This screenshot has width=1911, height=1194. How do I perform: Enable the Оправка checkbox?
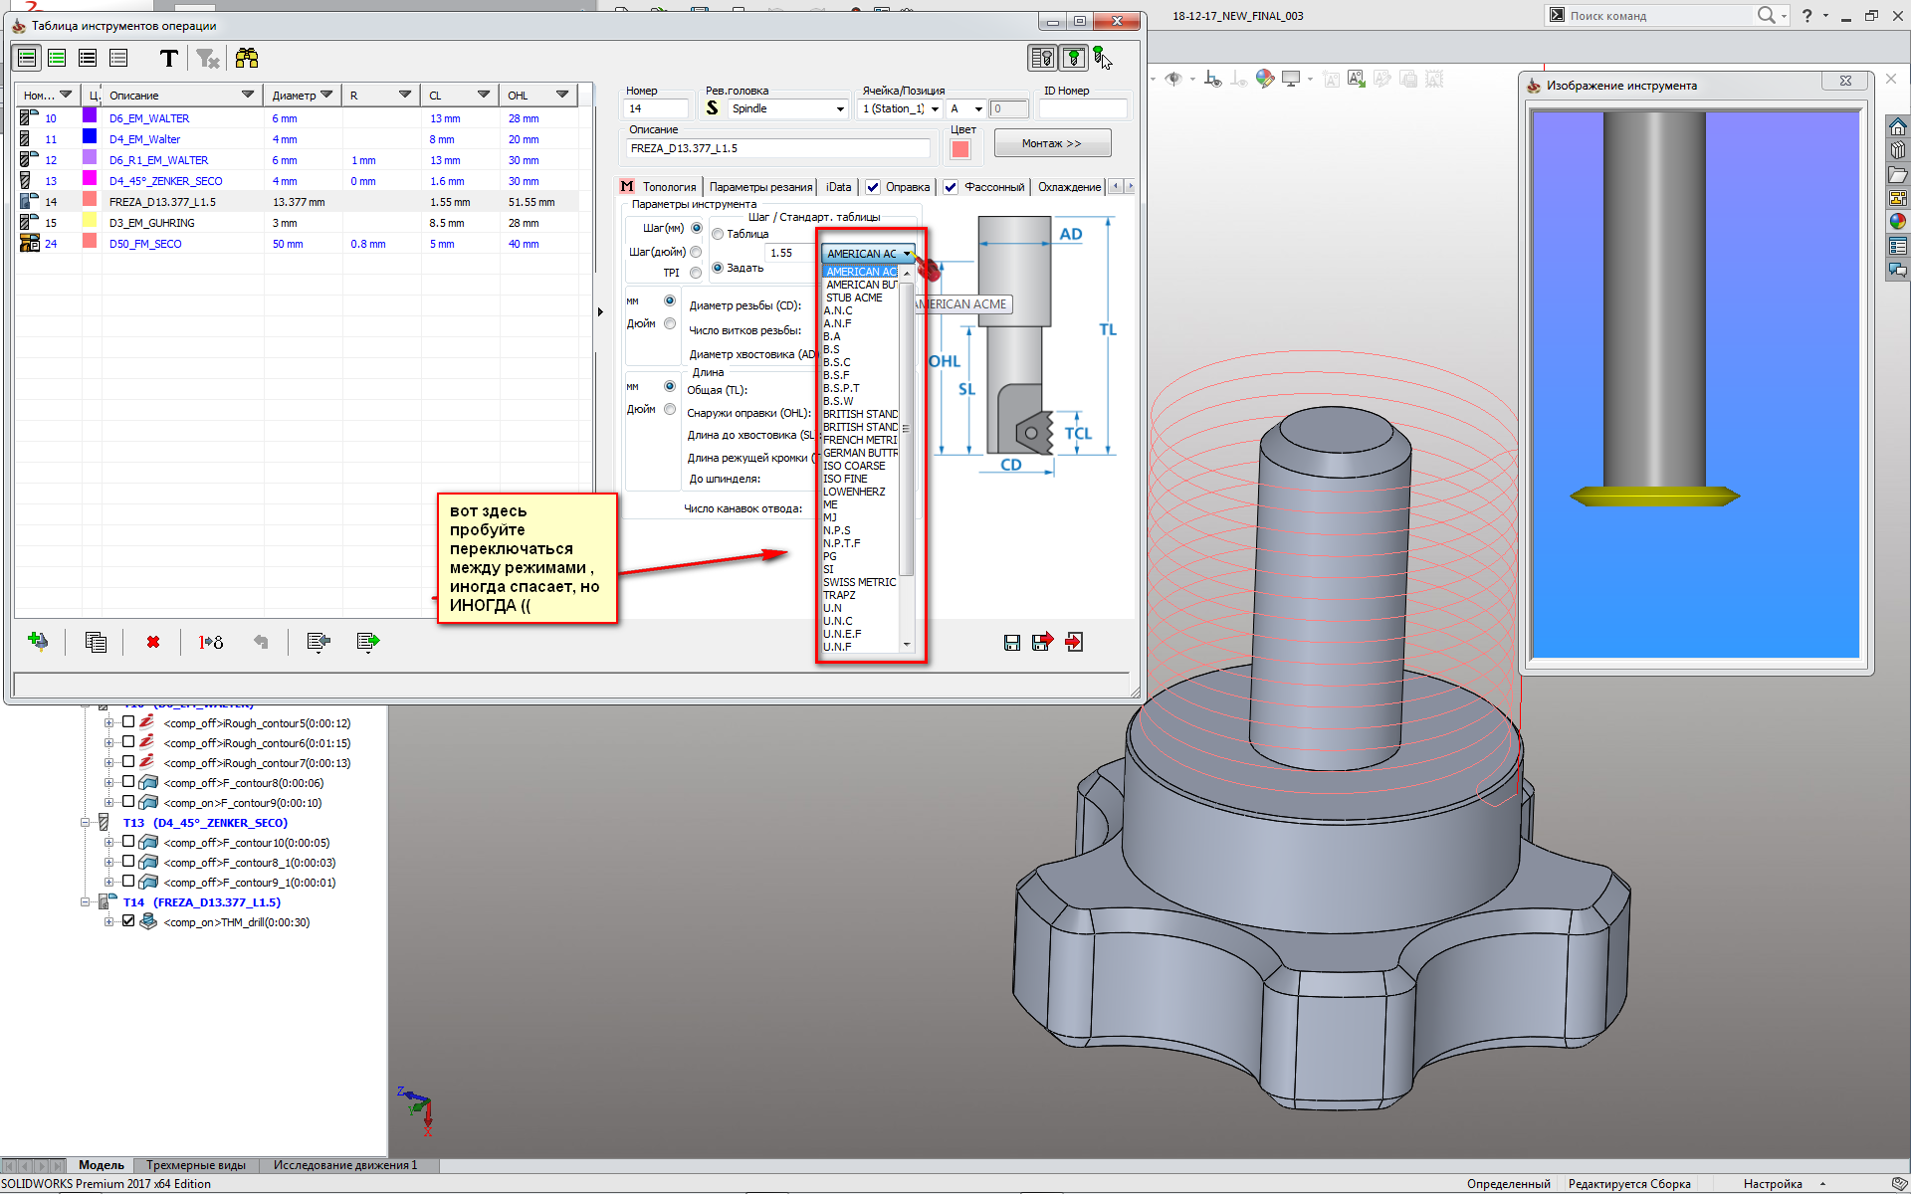coord(873,187)
